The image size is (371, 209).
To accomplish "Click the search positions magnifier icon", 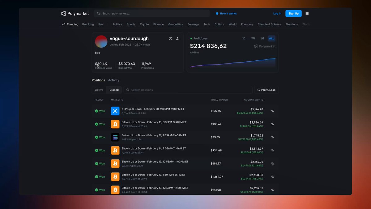I will (128, 90).
